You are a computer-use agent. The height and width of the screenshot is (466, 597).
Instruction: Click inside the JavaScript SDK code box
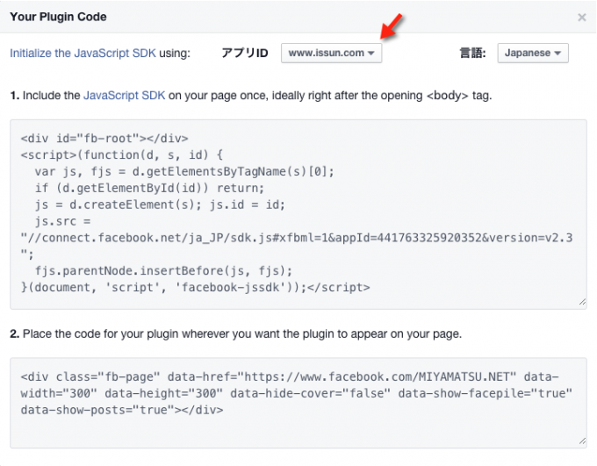click(x=298, y=214)
